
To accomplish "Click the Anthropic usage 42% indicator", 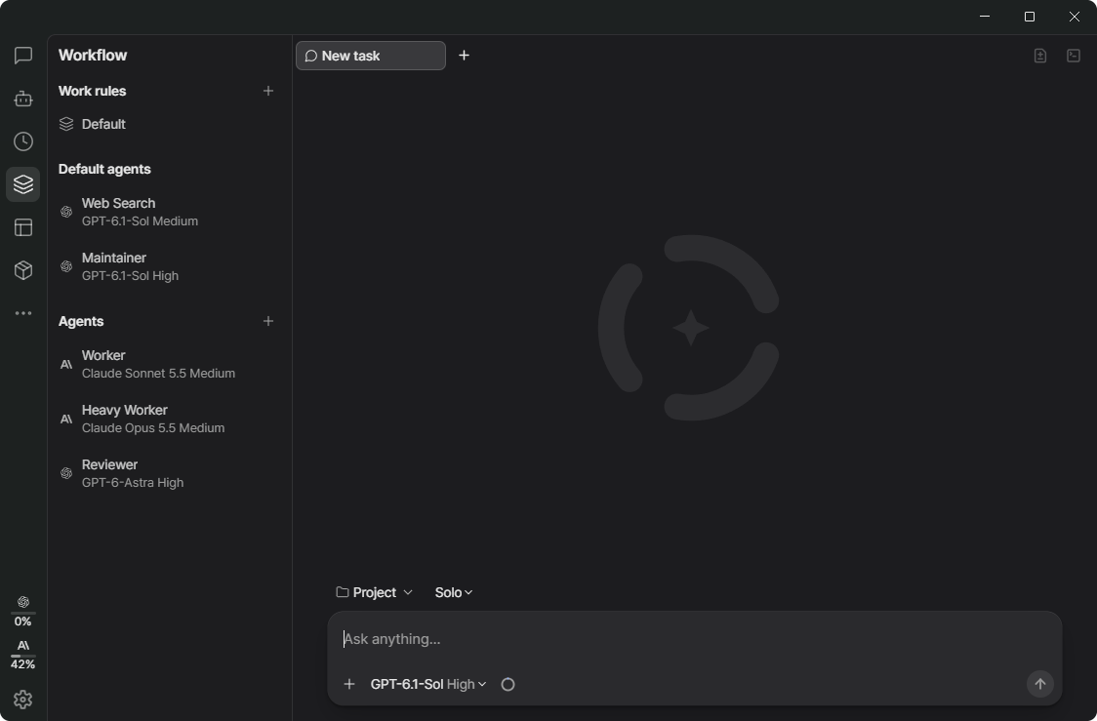I will [x=23, y=655].
